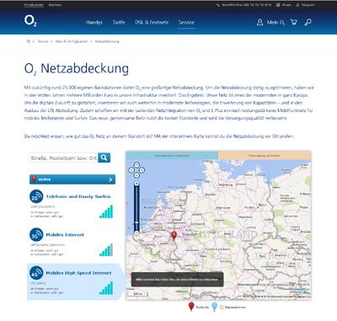Expand the blue suchen bar arrow
The width and height of the screenshot is (337, 321).
point(110,179)
